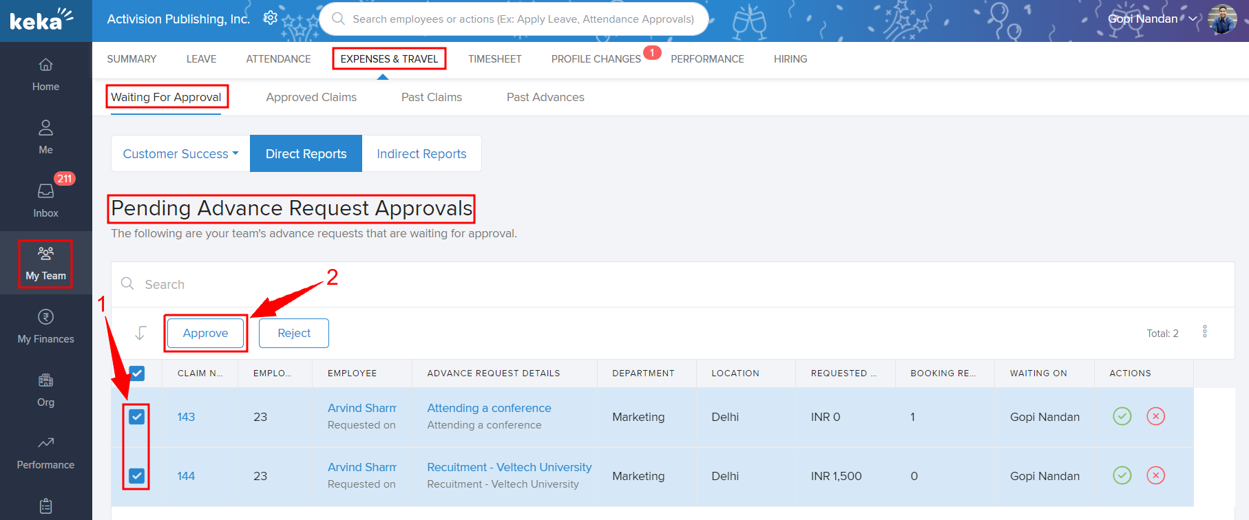Screen dimensions: 1249x520
Task: Uncheck the checkbox for claim 144
Action: (x=137, y=475)
